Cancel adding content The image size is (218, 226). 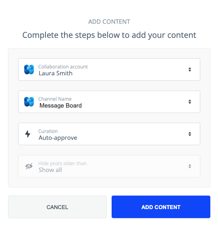click(57, 207)
